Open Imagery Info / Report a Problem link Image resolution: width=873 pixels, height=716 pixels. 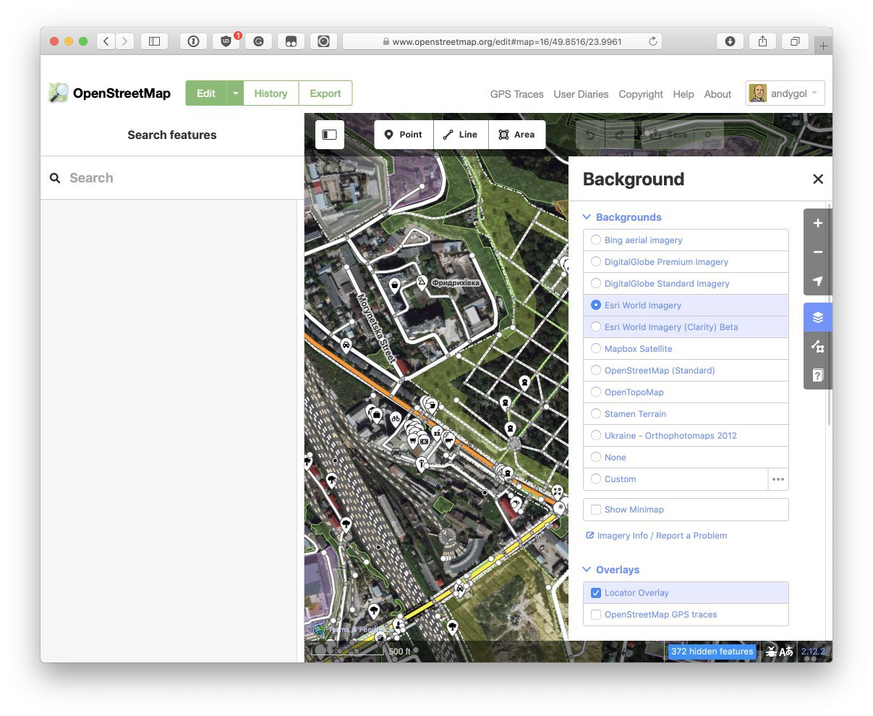[x=657, y=536]
